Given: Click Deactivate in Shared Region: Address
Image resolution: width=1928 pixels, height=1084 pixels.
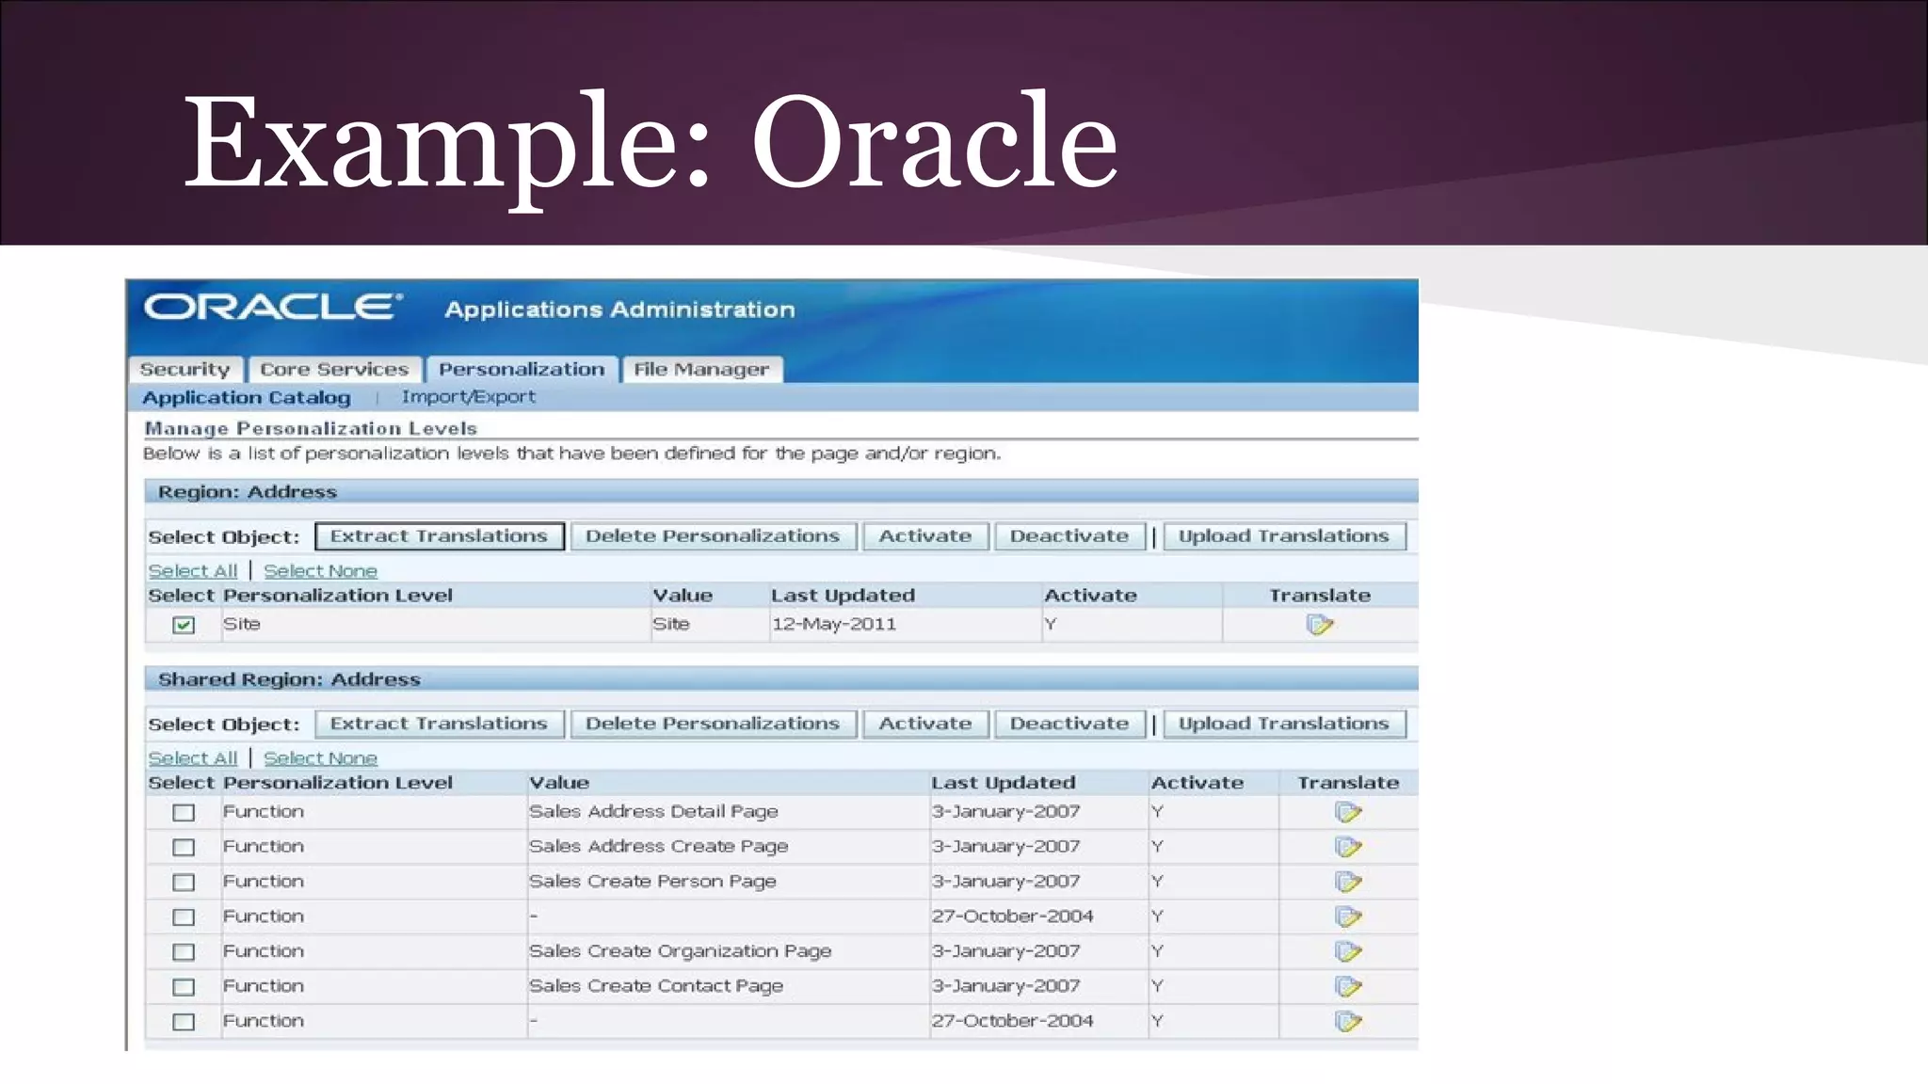Looking at the screenshot, I should [1069, 724].
